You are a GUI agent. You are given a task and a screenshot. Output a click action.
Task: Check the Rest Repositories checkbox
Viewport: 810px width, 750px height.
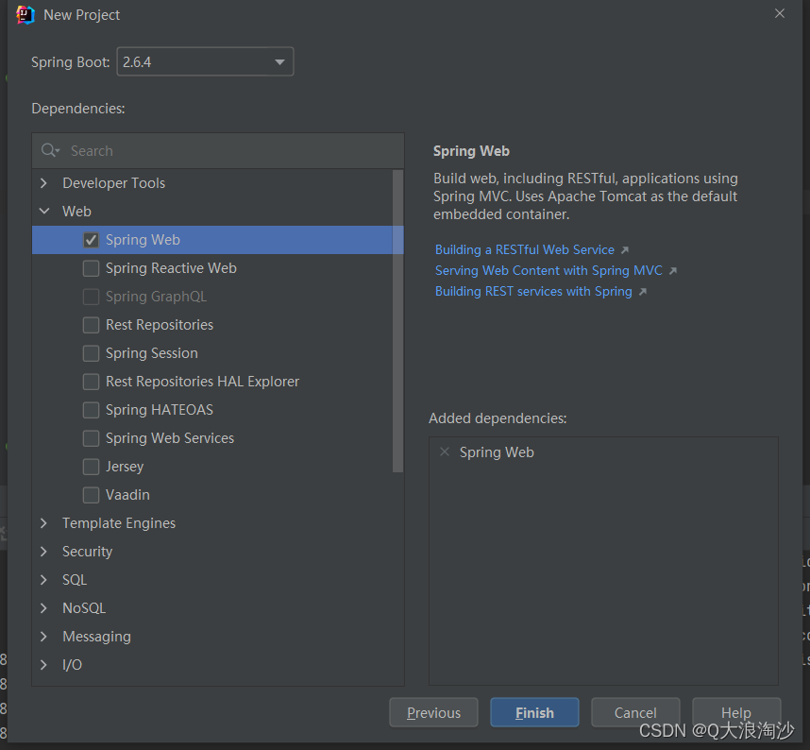tap(91, 325)
